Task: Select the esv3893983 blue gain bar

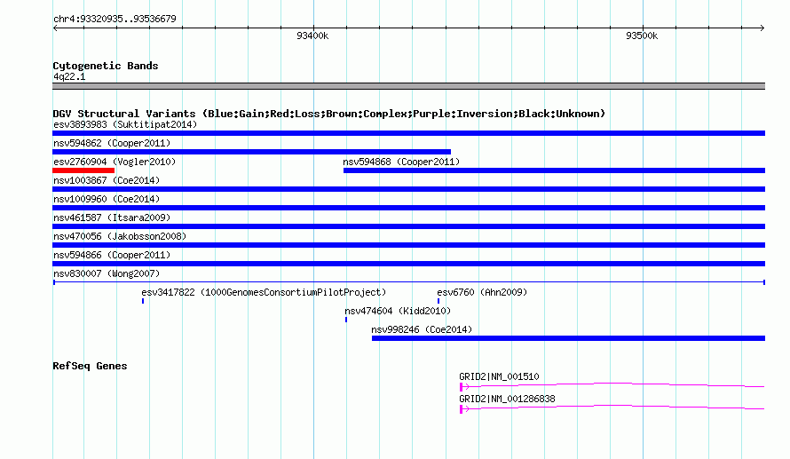Action: pos(408,133)
